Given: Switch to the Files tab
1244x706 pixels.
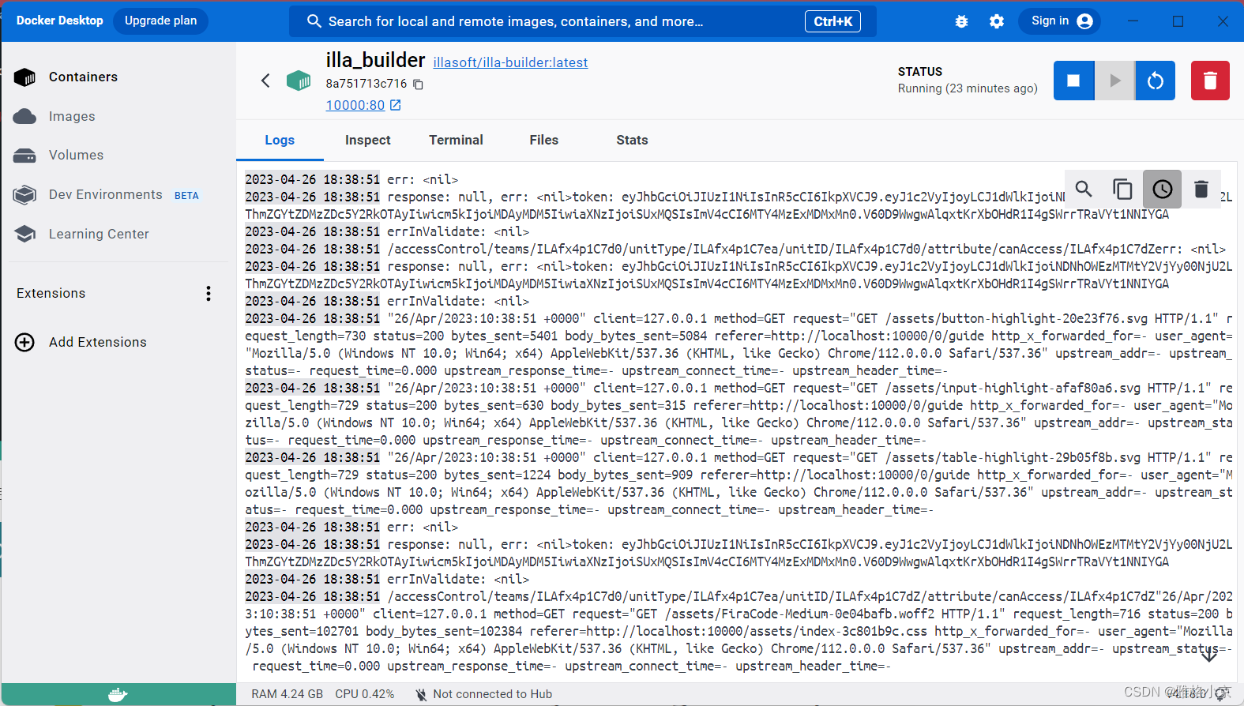Looking at the screenshot, I should [544, 140].
